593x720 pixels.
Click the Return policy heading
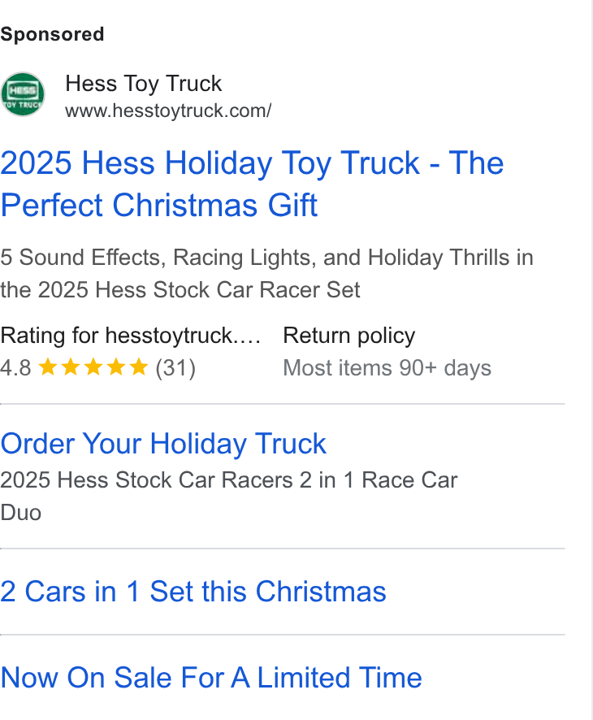coord(348,336)
